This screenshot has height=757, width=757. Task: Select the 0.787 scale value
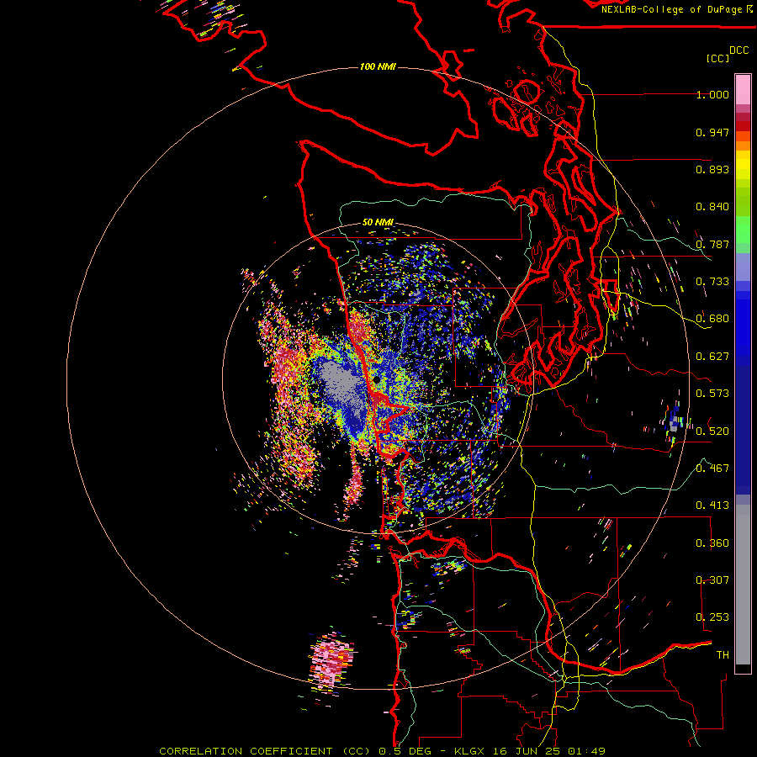click(x=712, y=244)
